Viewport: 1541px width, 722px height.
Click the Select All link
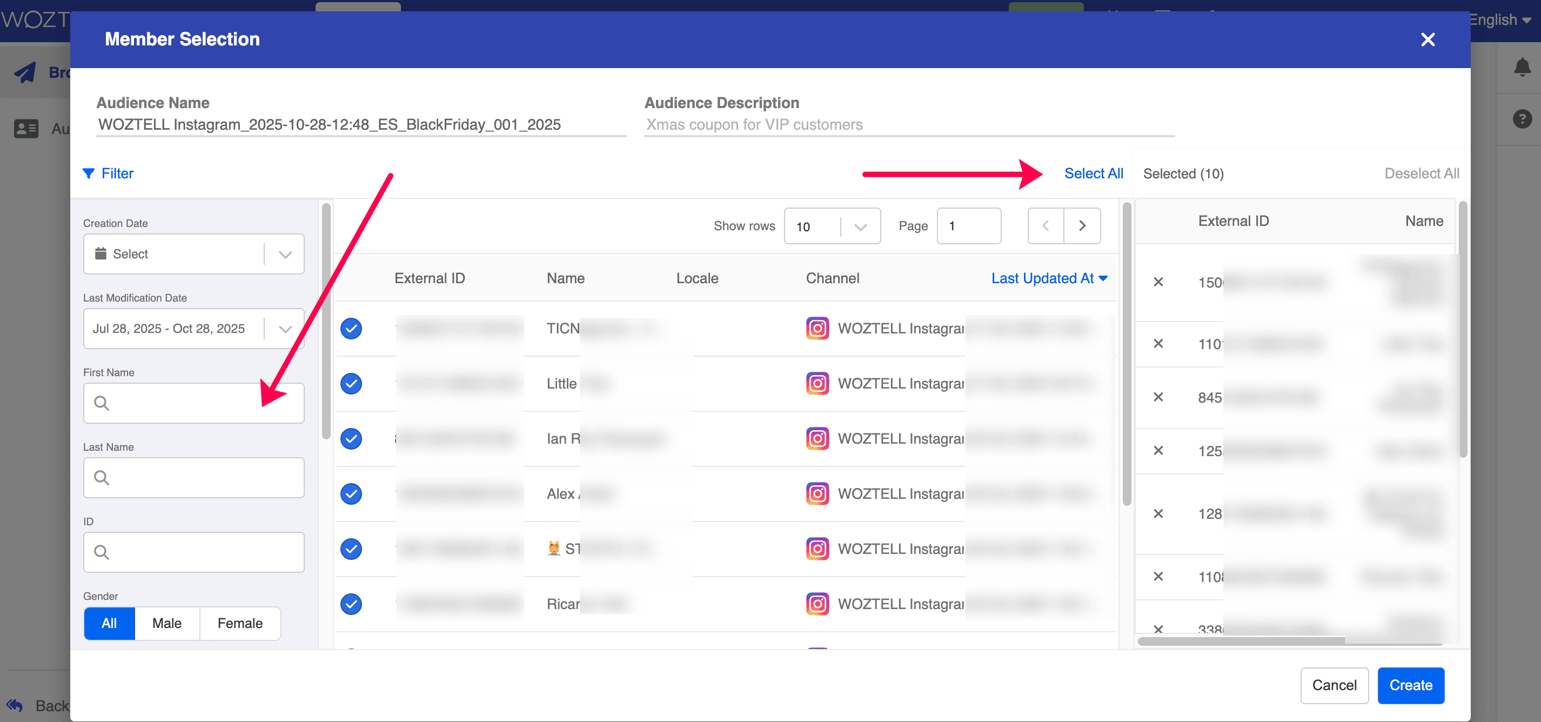[x=1093, y=173]
